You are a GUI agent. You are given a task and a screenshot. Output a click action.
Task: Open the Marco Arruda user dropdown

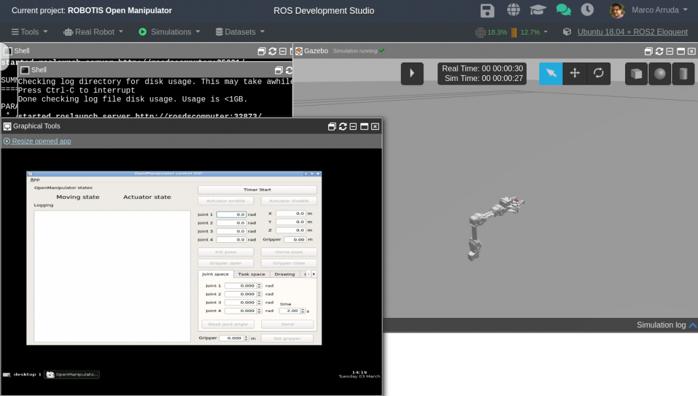(x=660, y=10)
